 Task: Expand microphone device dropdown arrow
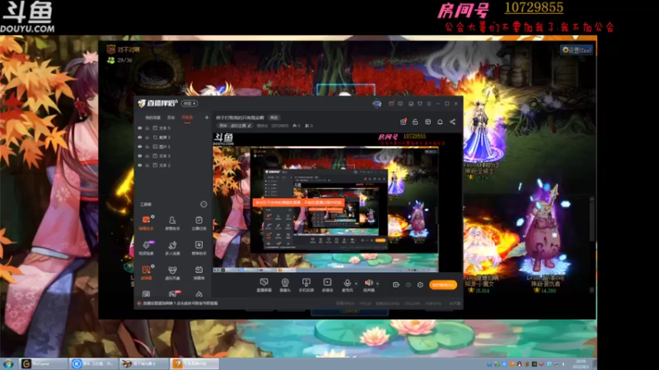click(x=356, y=284)
